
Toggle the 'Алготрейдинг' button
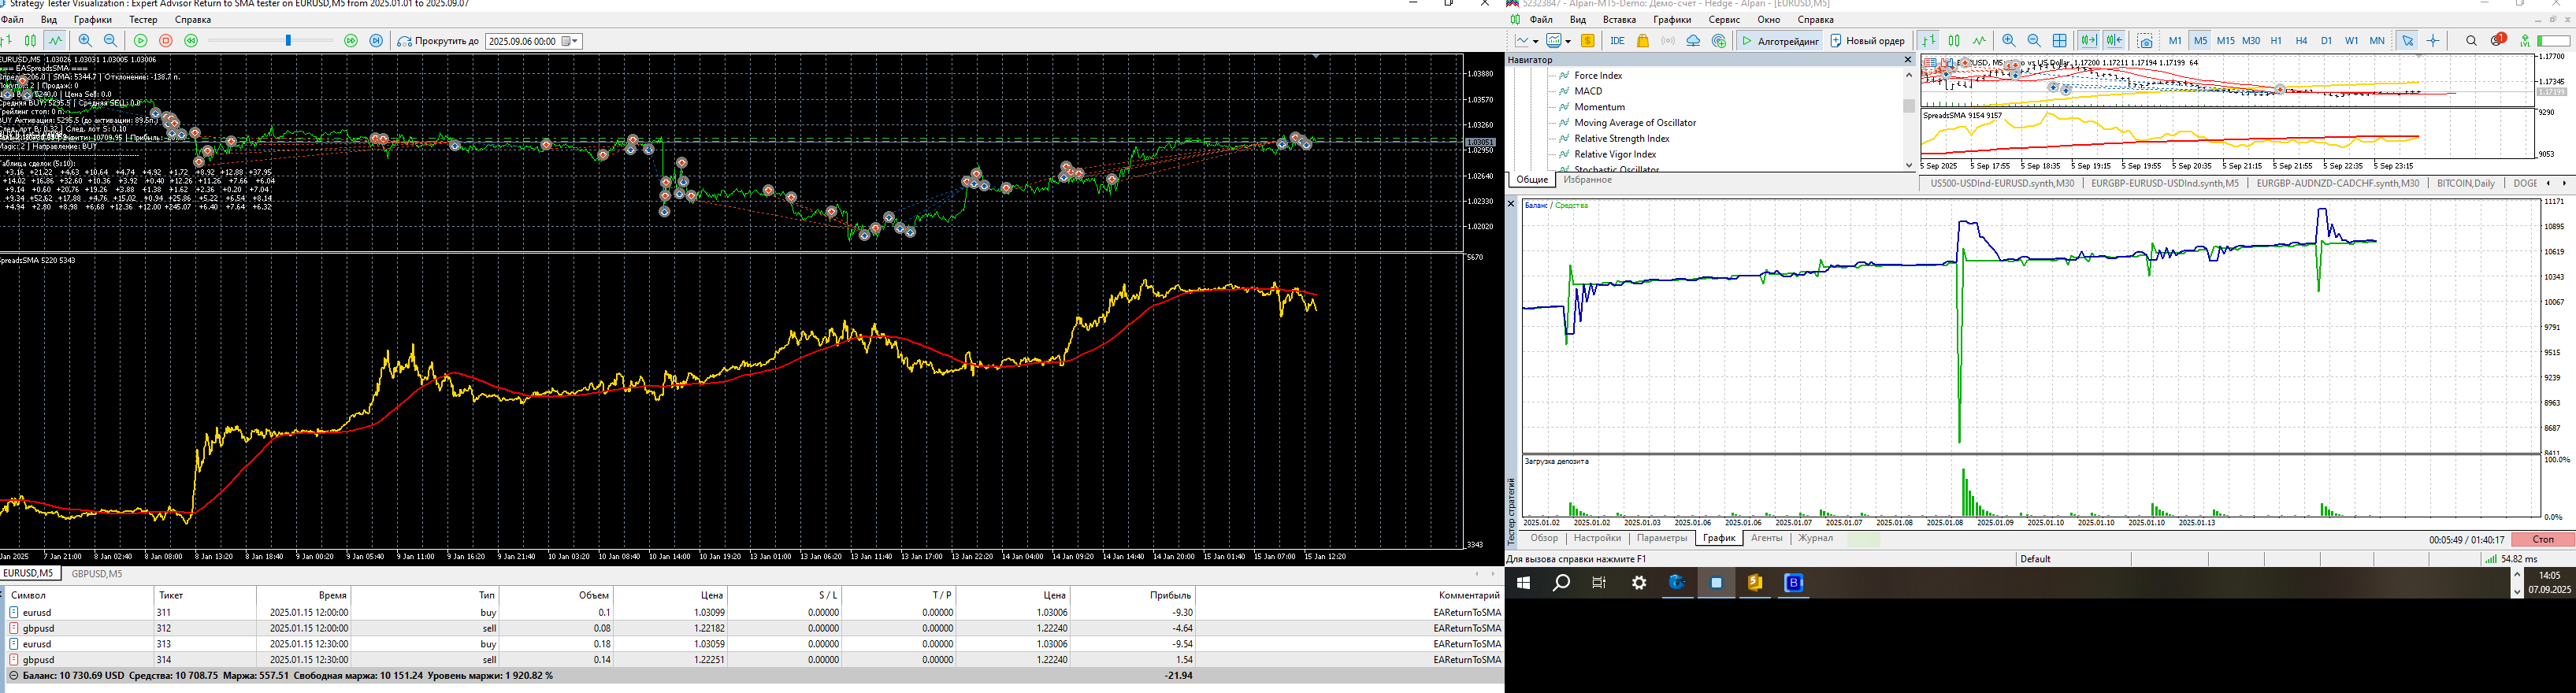point(1780,41)
